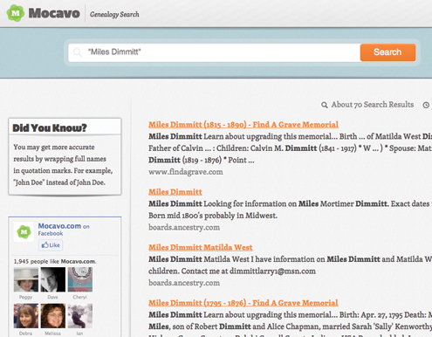The width and height of the screenshot is (432, 337).
Task: Click 1,945 people like Mocavo.com text
Action: pos(55,261)
